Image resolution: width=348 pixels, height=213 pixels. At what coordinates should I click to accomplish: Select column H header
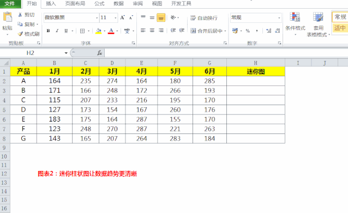[x=256, y=63]
